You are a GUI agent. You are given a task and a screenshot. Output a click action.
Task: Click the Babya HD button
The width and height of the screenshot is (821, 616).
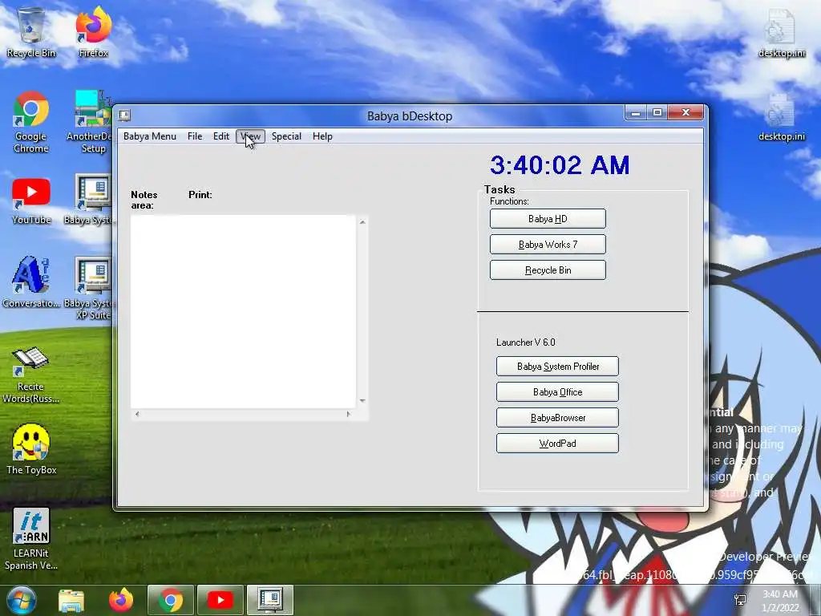coord(548,218)
